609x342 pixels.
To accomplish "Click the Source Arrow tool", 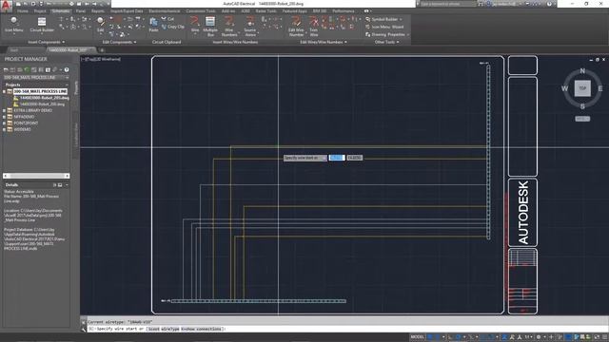I will click(x=250, y=26).
